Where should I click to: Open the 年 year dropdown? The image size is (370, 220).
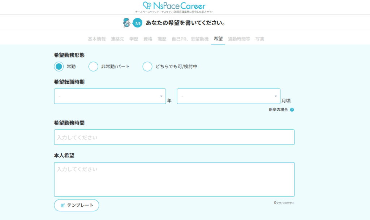(110, 96)
